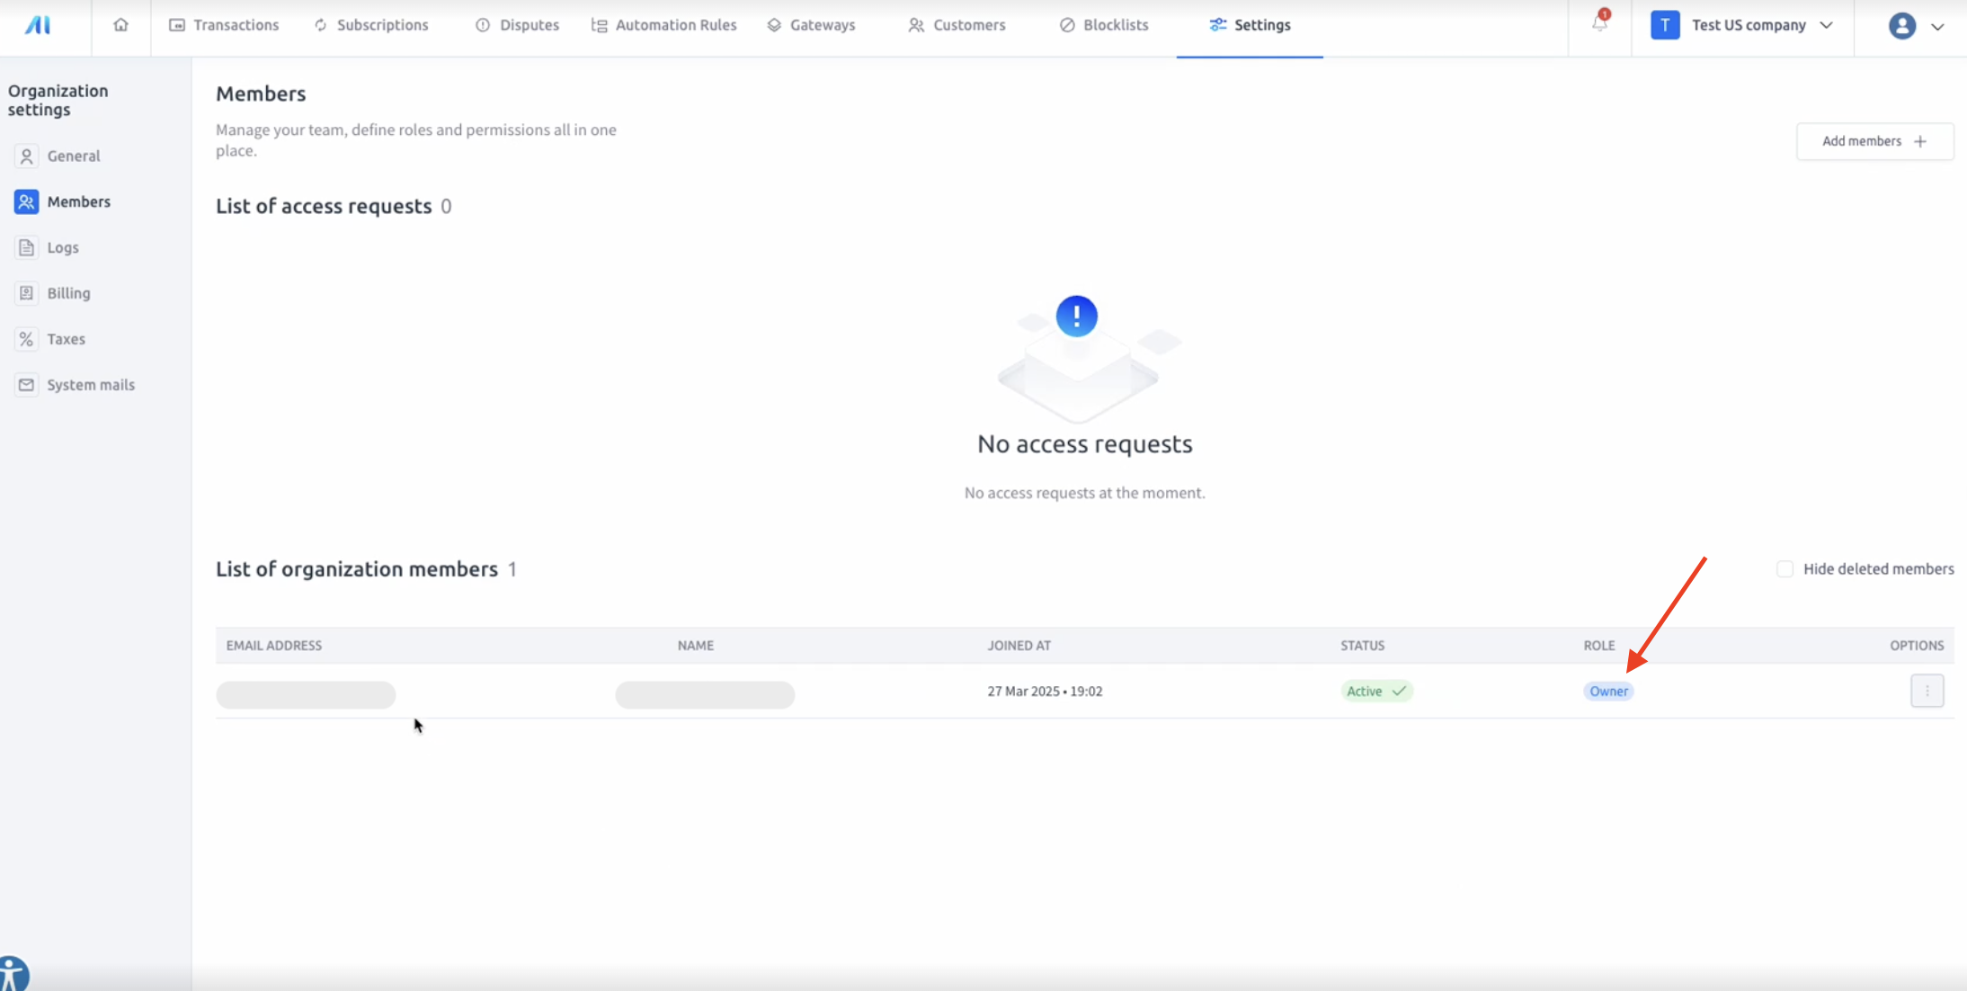This screenshot has height=991, width=1967.
Task: Open the notifications bell icon
Action: 1599,23
